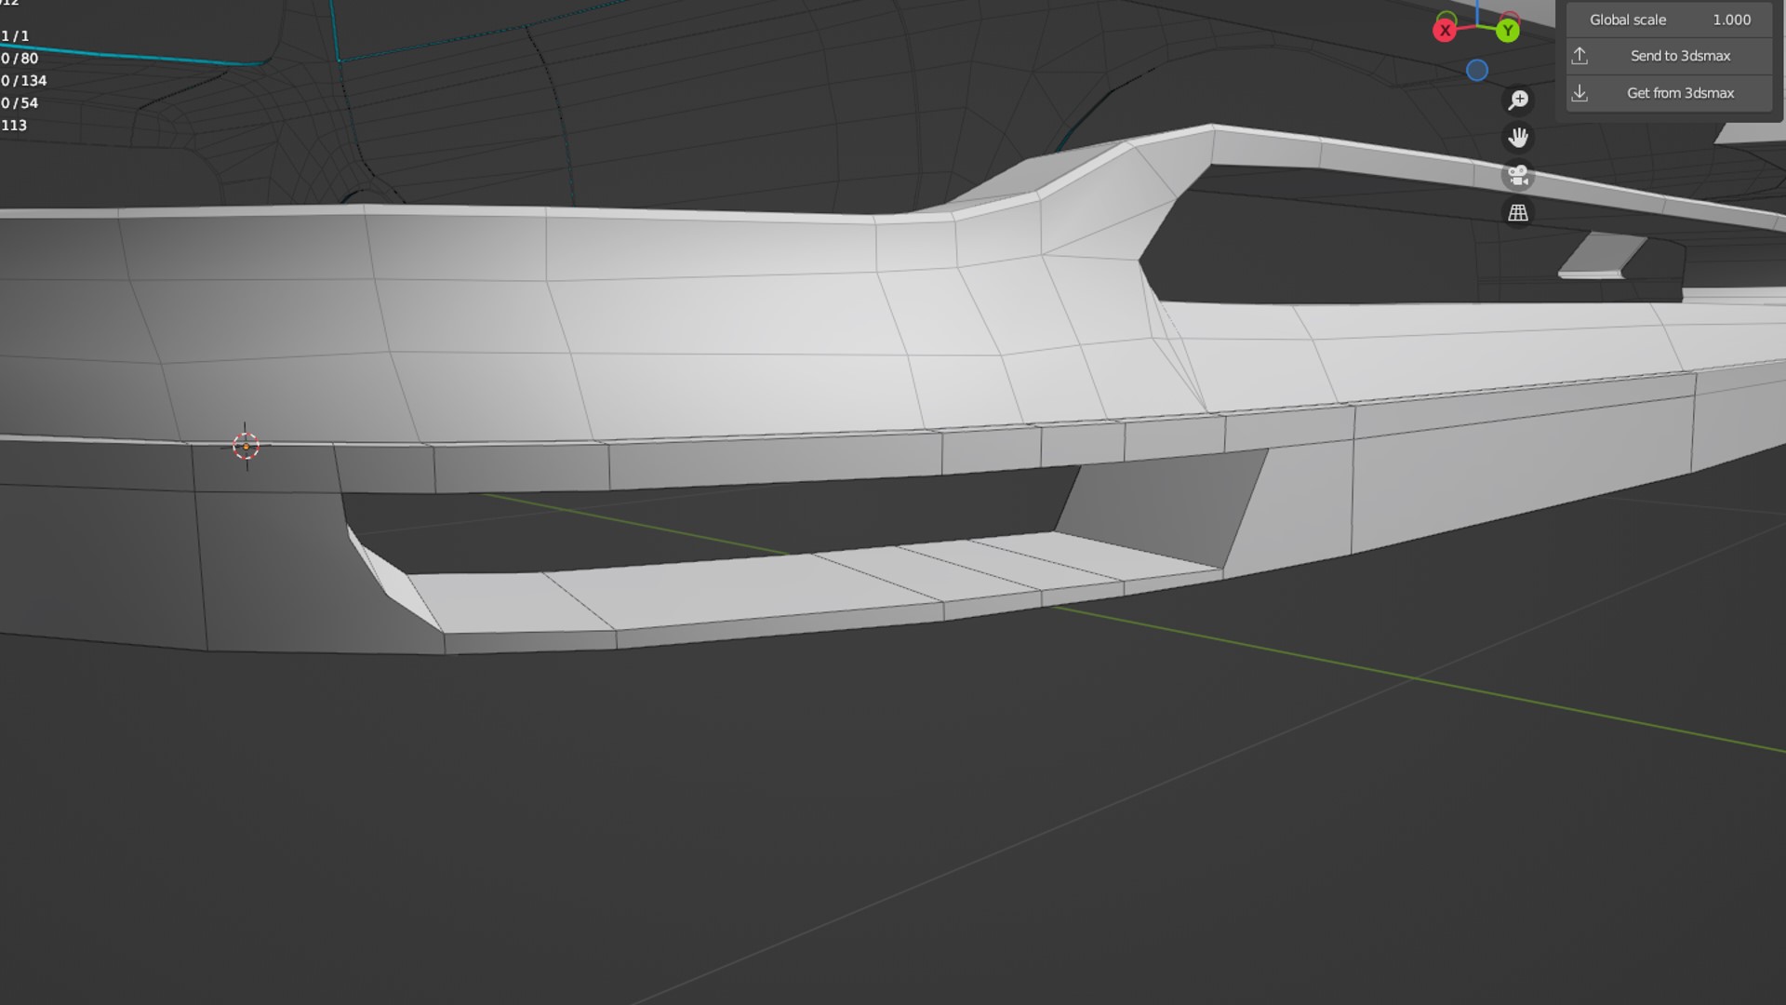
Task: Switch perspective/orthographic with grid icon
Action: [1518, 213]
